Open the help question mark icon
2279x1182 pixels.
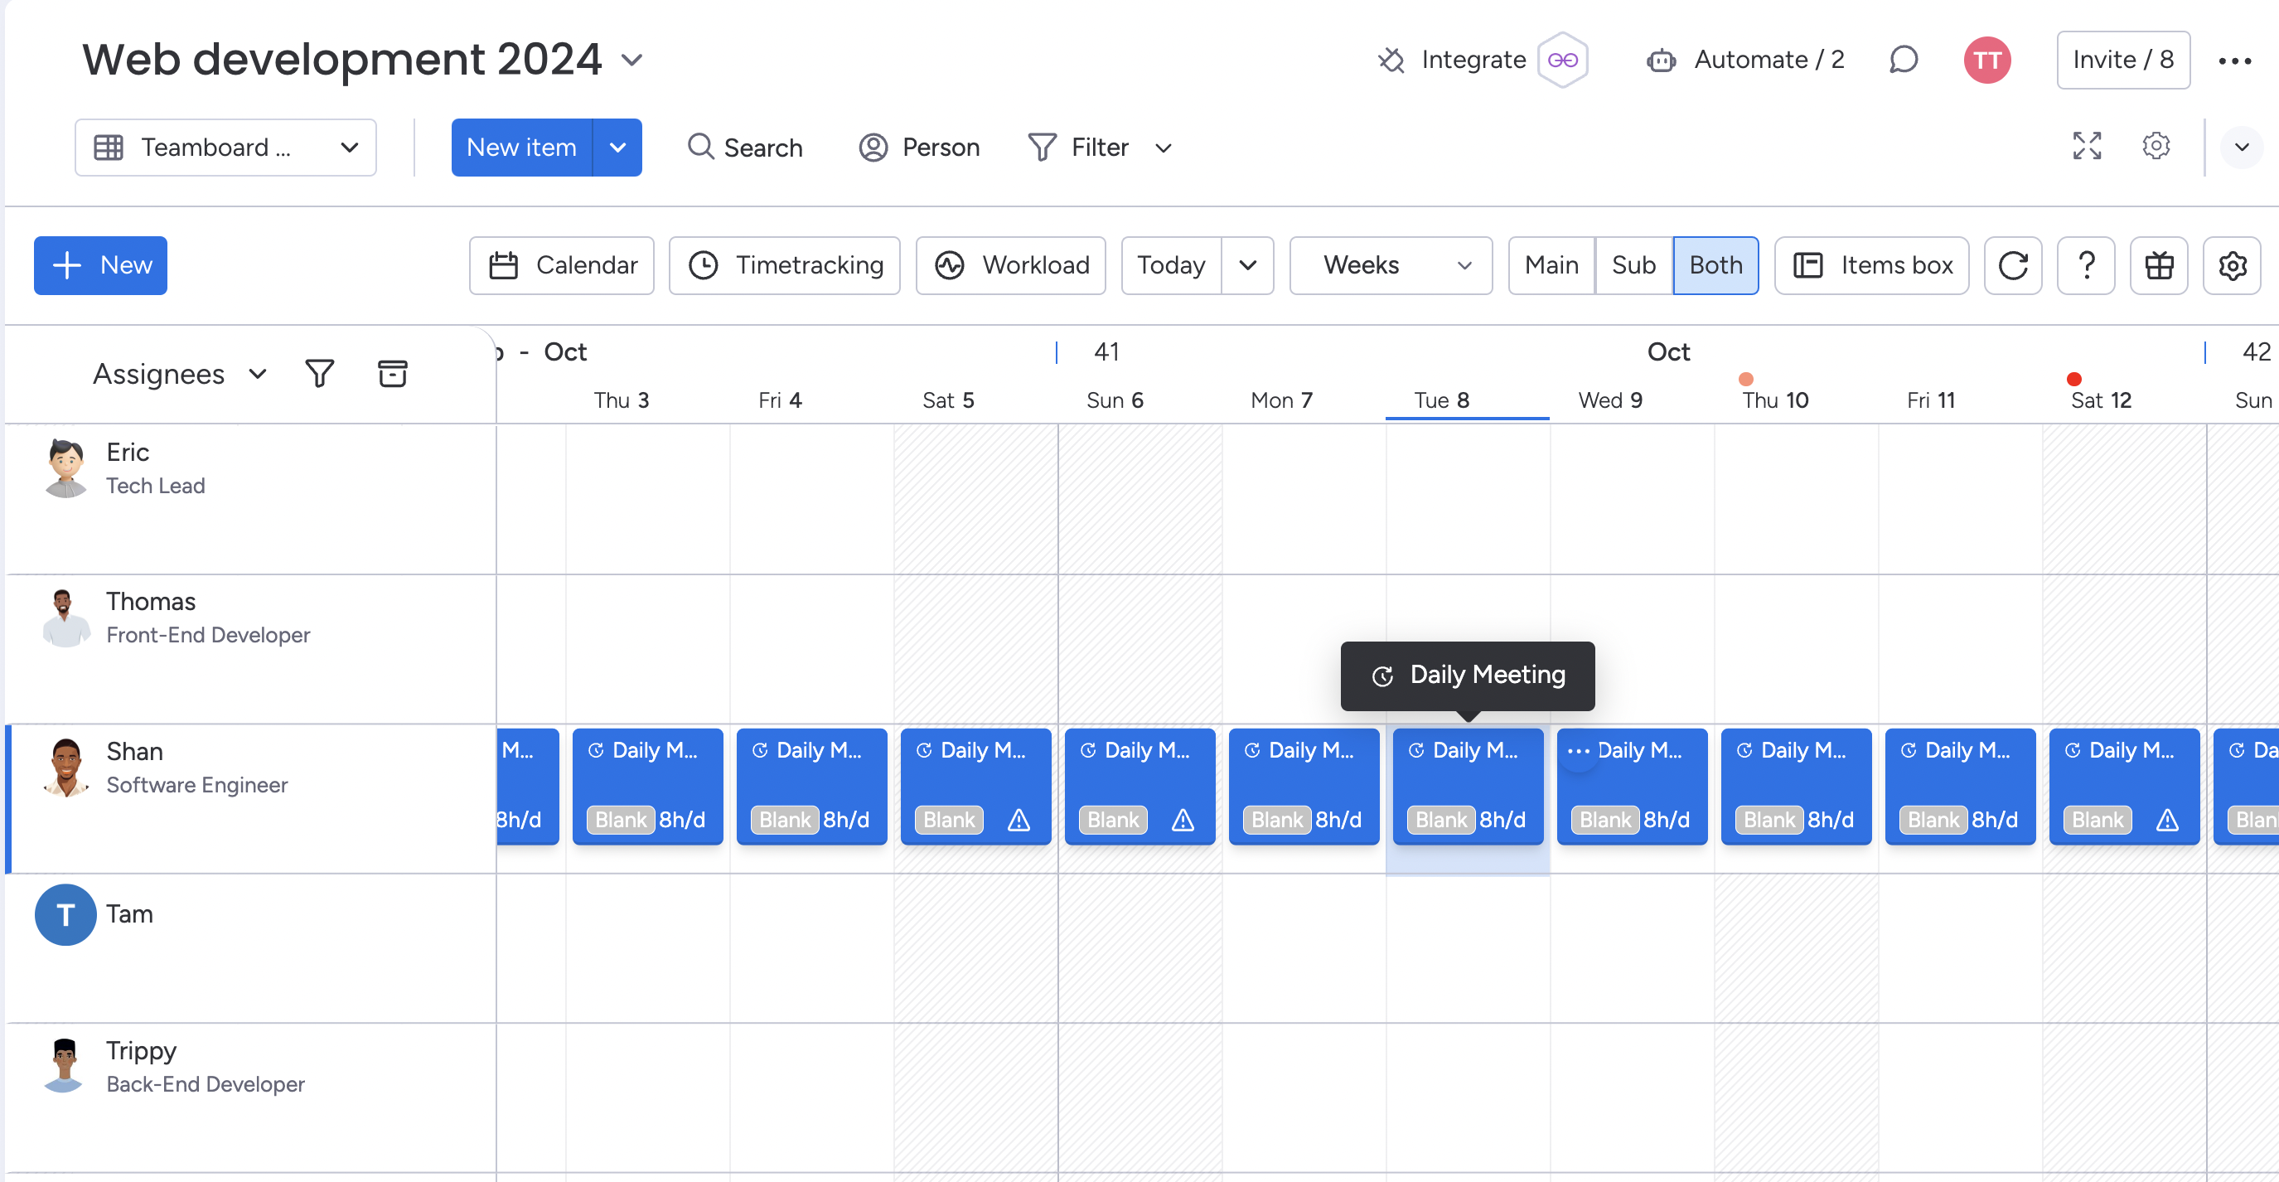pyautogui.click(x=2085, y=265)
